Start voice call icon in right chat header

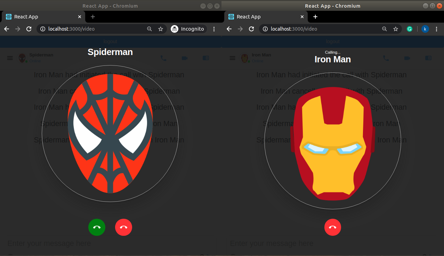(x=386, y=58)
